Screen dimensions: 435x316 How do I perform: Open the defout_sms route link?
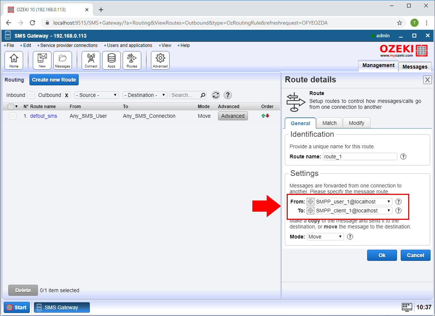point(44,116)
